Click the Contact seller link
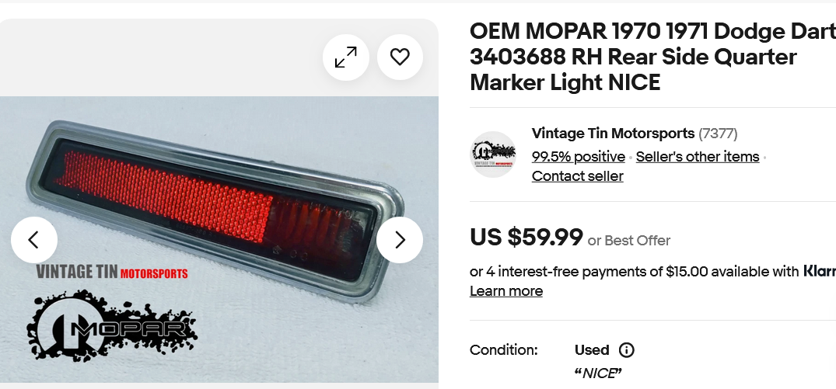Viewport: 836px width, 389px height. pyautogui.click(x=577, y=176)
